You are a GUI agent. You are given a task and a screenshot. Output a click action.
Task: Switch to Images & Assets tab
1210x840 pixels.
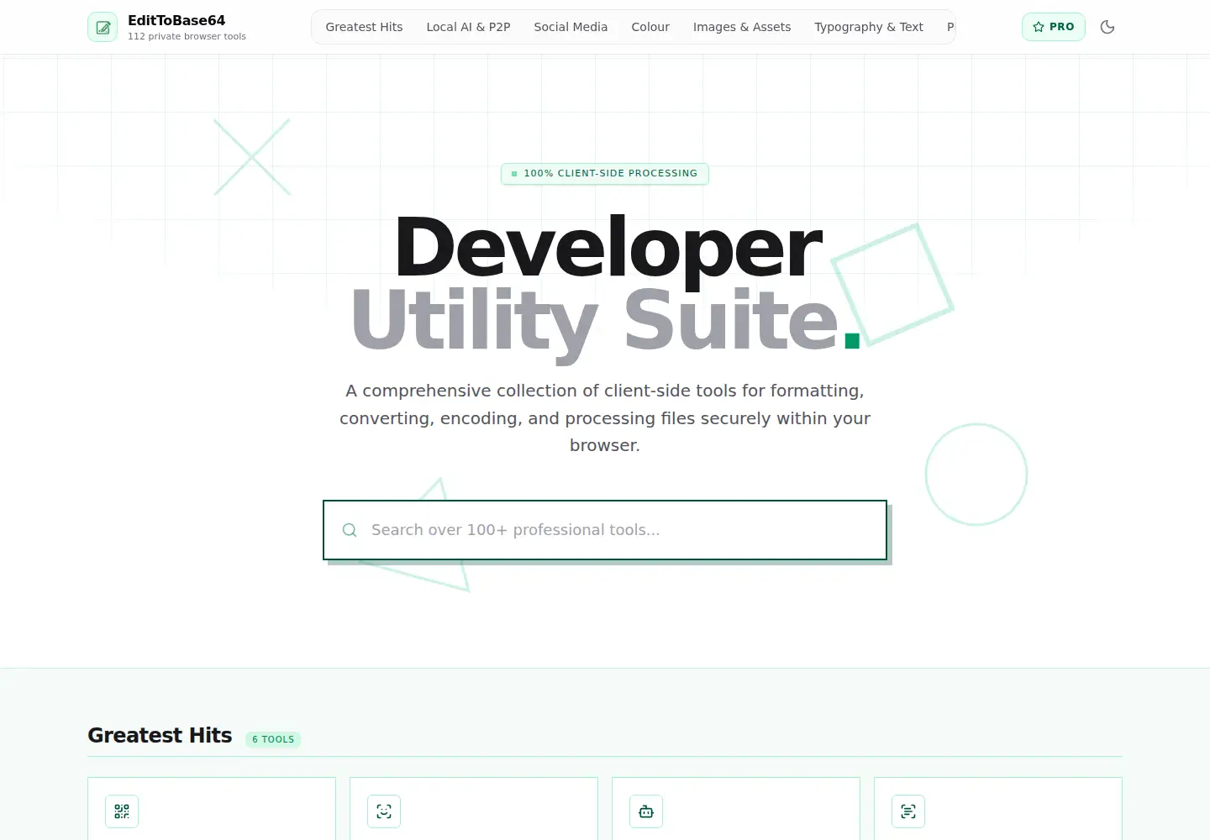[x=742, y=27]
